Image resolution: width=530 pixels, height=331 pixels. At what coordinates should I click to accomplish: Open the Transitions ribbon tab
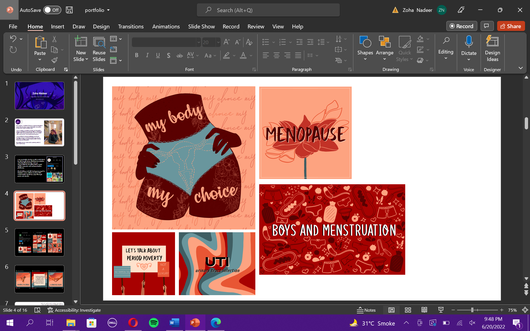tap(131, 26)
